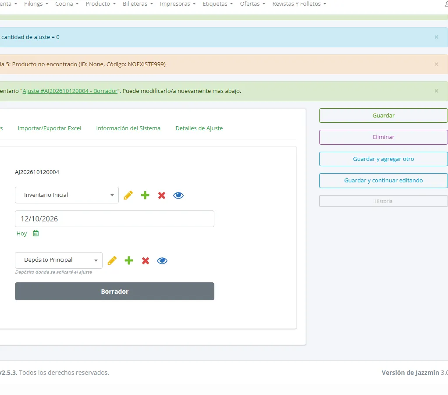This screenshot has width=448, height=395.
Task: Open the Ofertas menu
Action: point(252,4)
